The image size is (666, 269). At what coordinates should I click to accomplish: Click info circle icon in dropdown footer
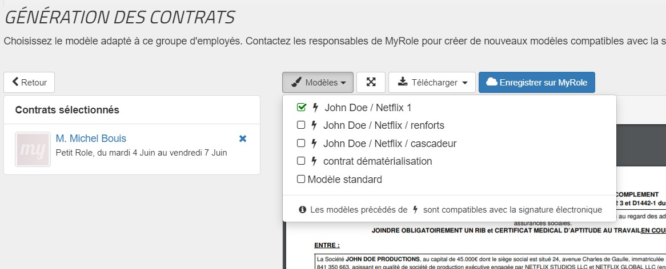click(302, 209)
